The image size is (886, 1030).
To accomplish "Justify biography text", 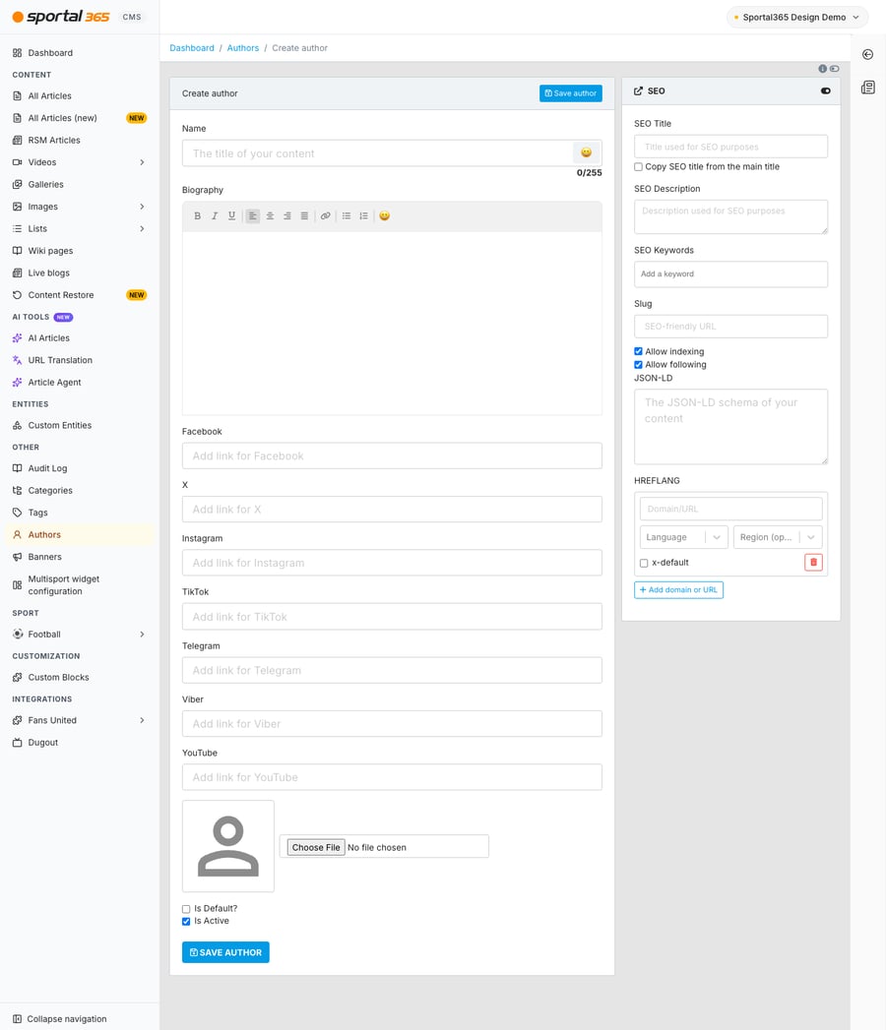I will tap(303, 216).
